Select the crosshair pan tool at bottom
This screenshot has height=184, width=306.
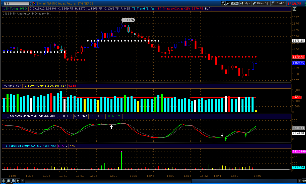click(4, 181)
